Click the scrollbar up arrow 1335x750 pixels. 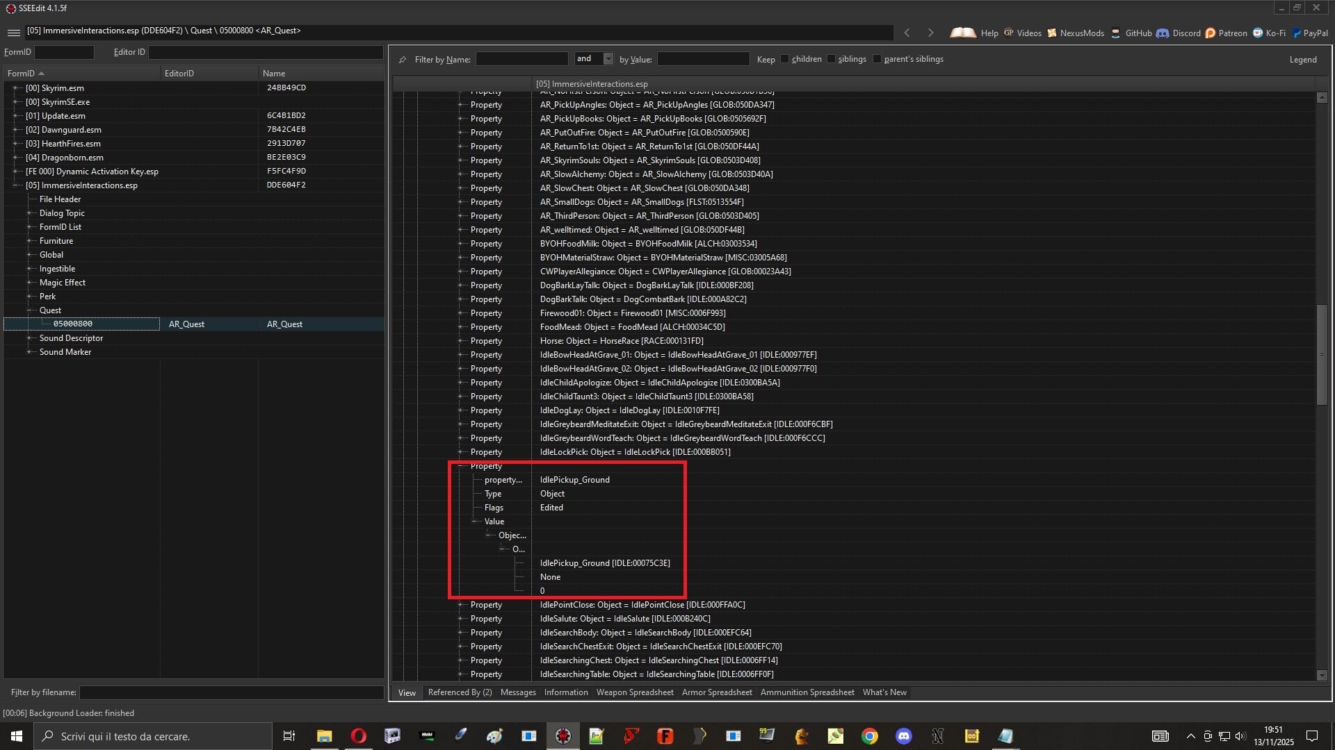click(1322, 98)
